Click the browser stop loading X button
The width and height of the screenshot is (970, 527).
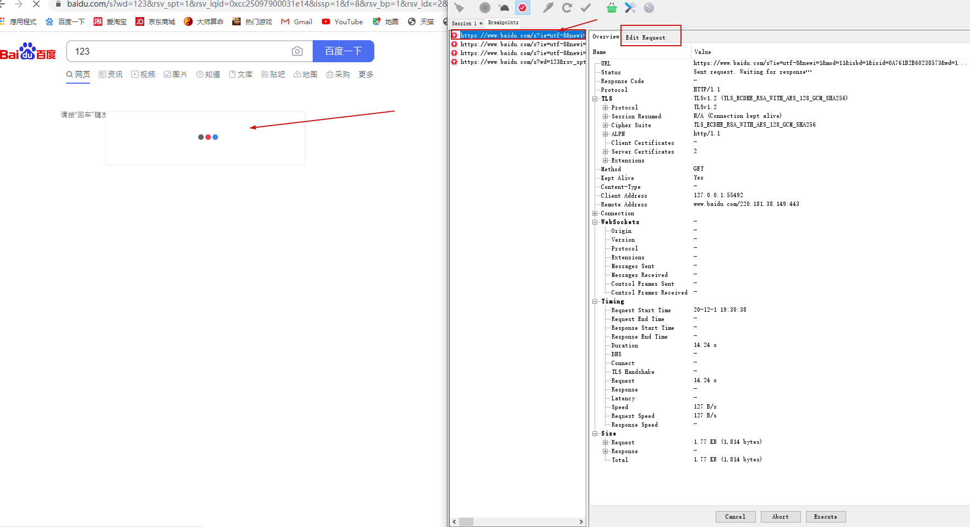36,4
